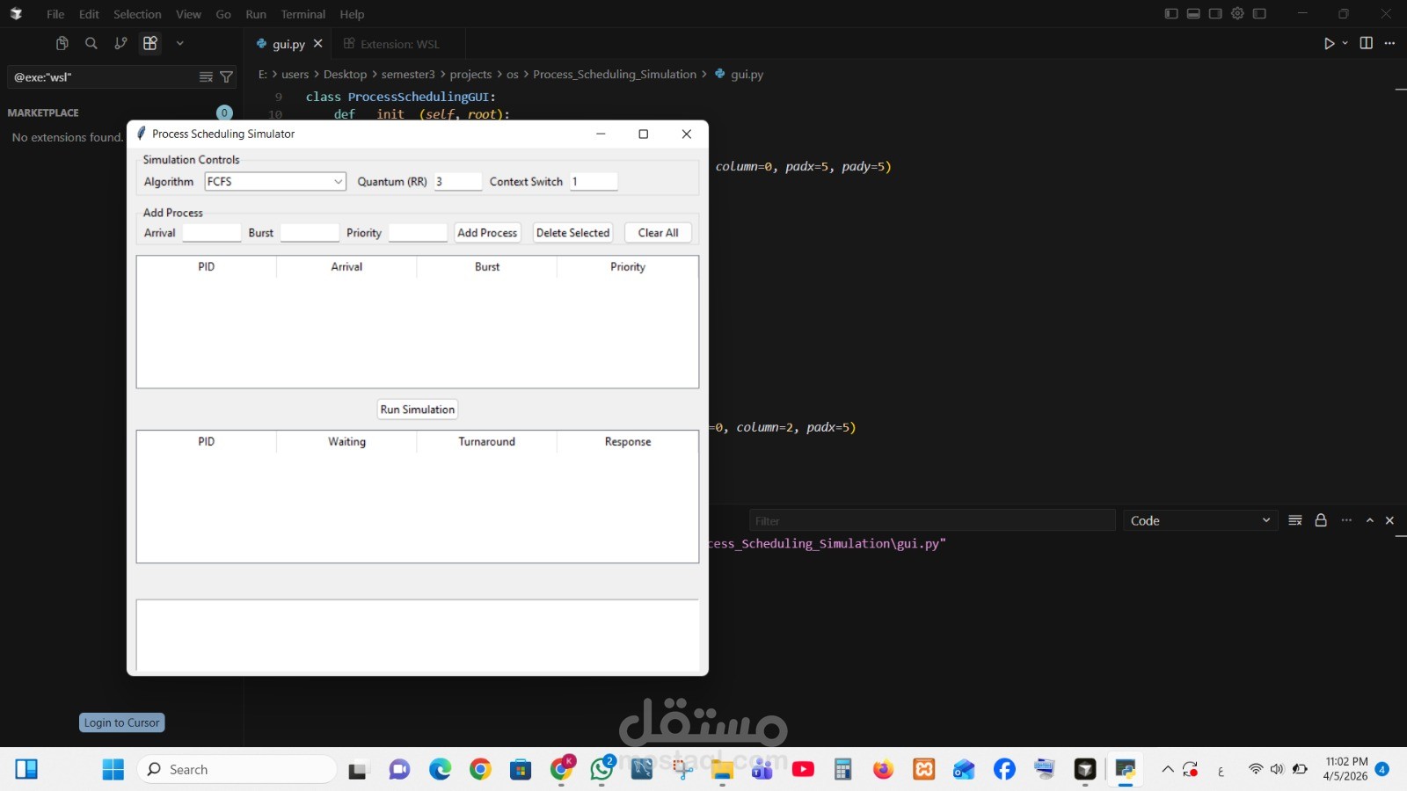Click the Login to Cursor button
The height and width of the screenshot is (791, 1407).
click(x=122, y=722)
